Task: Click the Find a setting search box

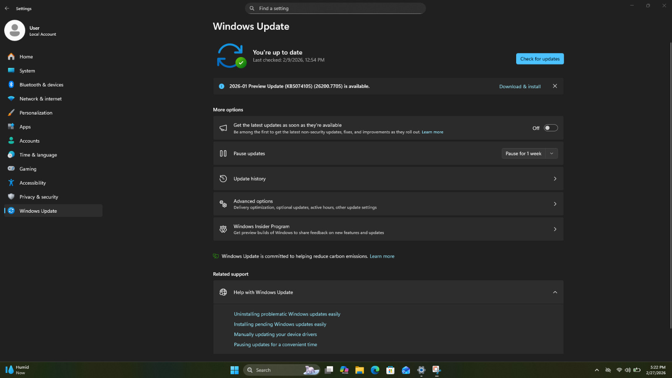Action: 335,8
